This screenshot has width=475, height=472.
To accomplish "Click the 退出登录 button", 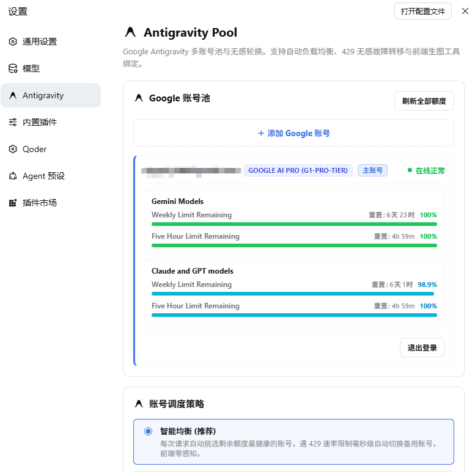I will point(422,347).
